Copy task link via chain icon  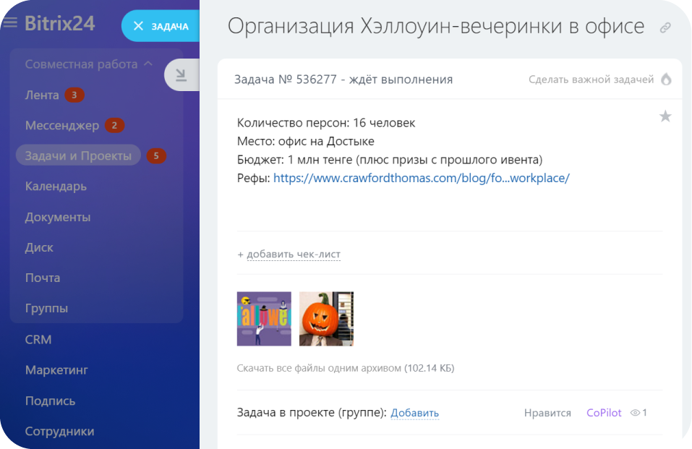click(665, 28)
